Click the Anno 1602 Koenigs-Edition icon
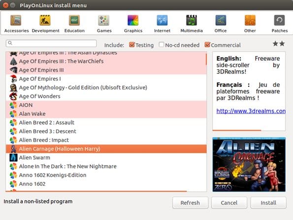 click(x=13, y=175)
